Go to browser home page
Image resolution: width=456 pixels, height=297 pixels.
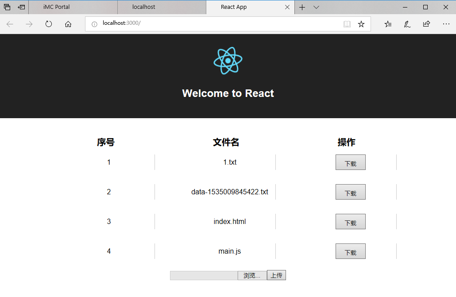click(68, 24)
